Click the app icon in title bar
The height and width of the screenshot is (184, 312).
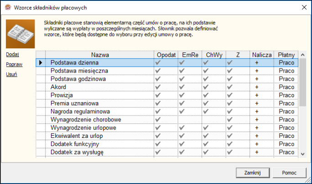tap(7, 8)
